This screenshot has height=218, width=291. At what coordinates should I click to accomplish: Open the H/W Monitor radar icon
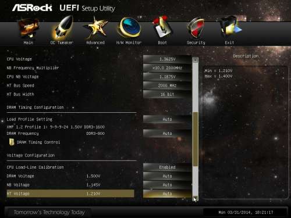pyautogui.click(x=129, y=27)
